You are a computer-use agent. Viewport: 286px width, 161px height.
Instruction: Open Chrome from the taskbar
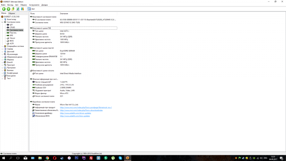(47, 158)
